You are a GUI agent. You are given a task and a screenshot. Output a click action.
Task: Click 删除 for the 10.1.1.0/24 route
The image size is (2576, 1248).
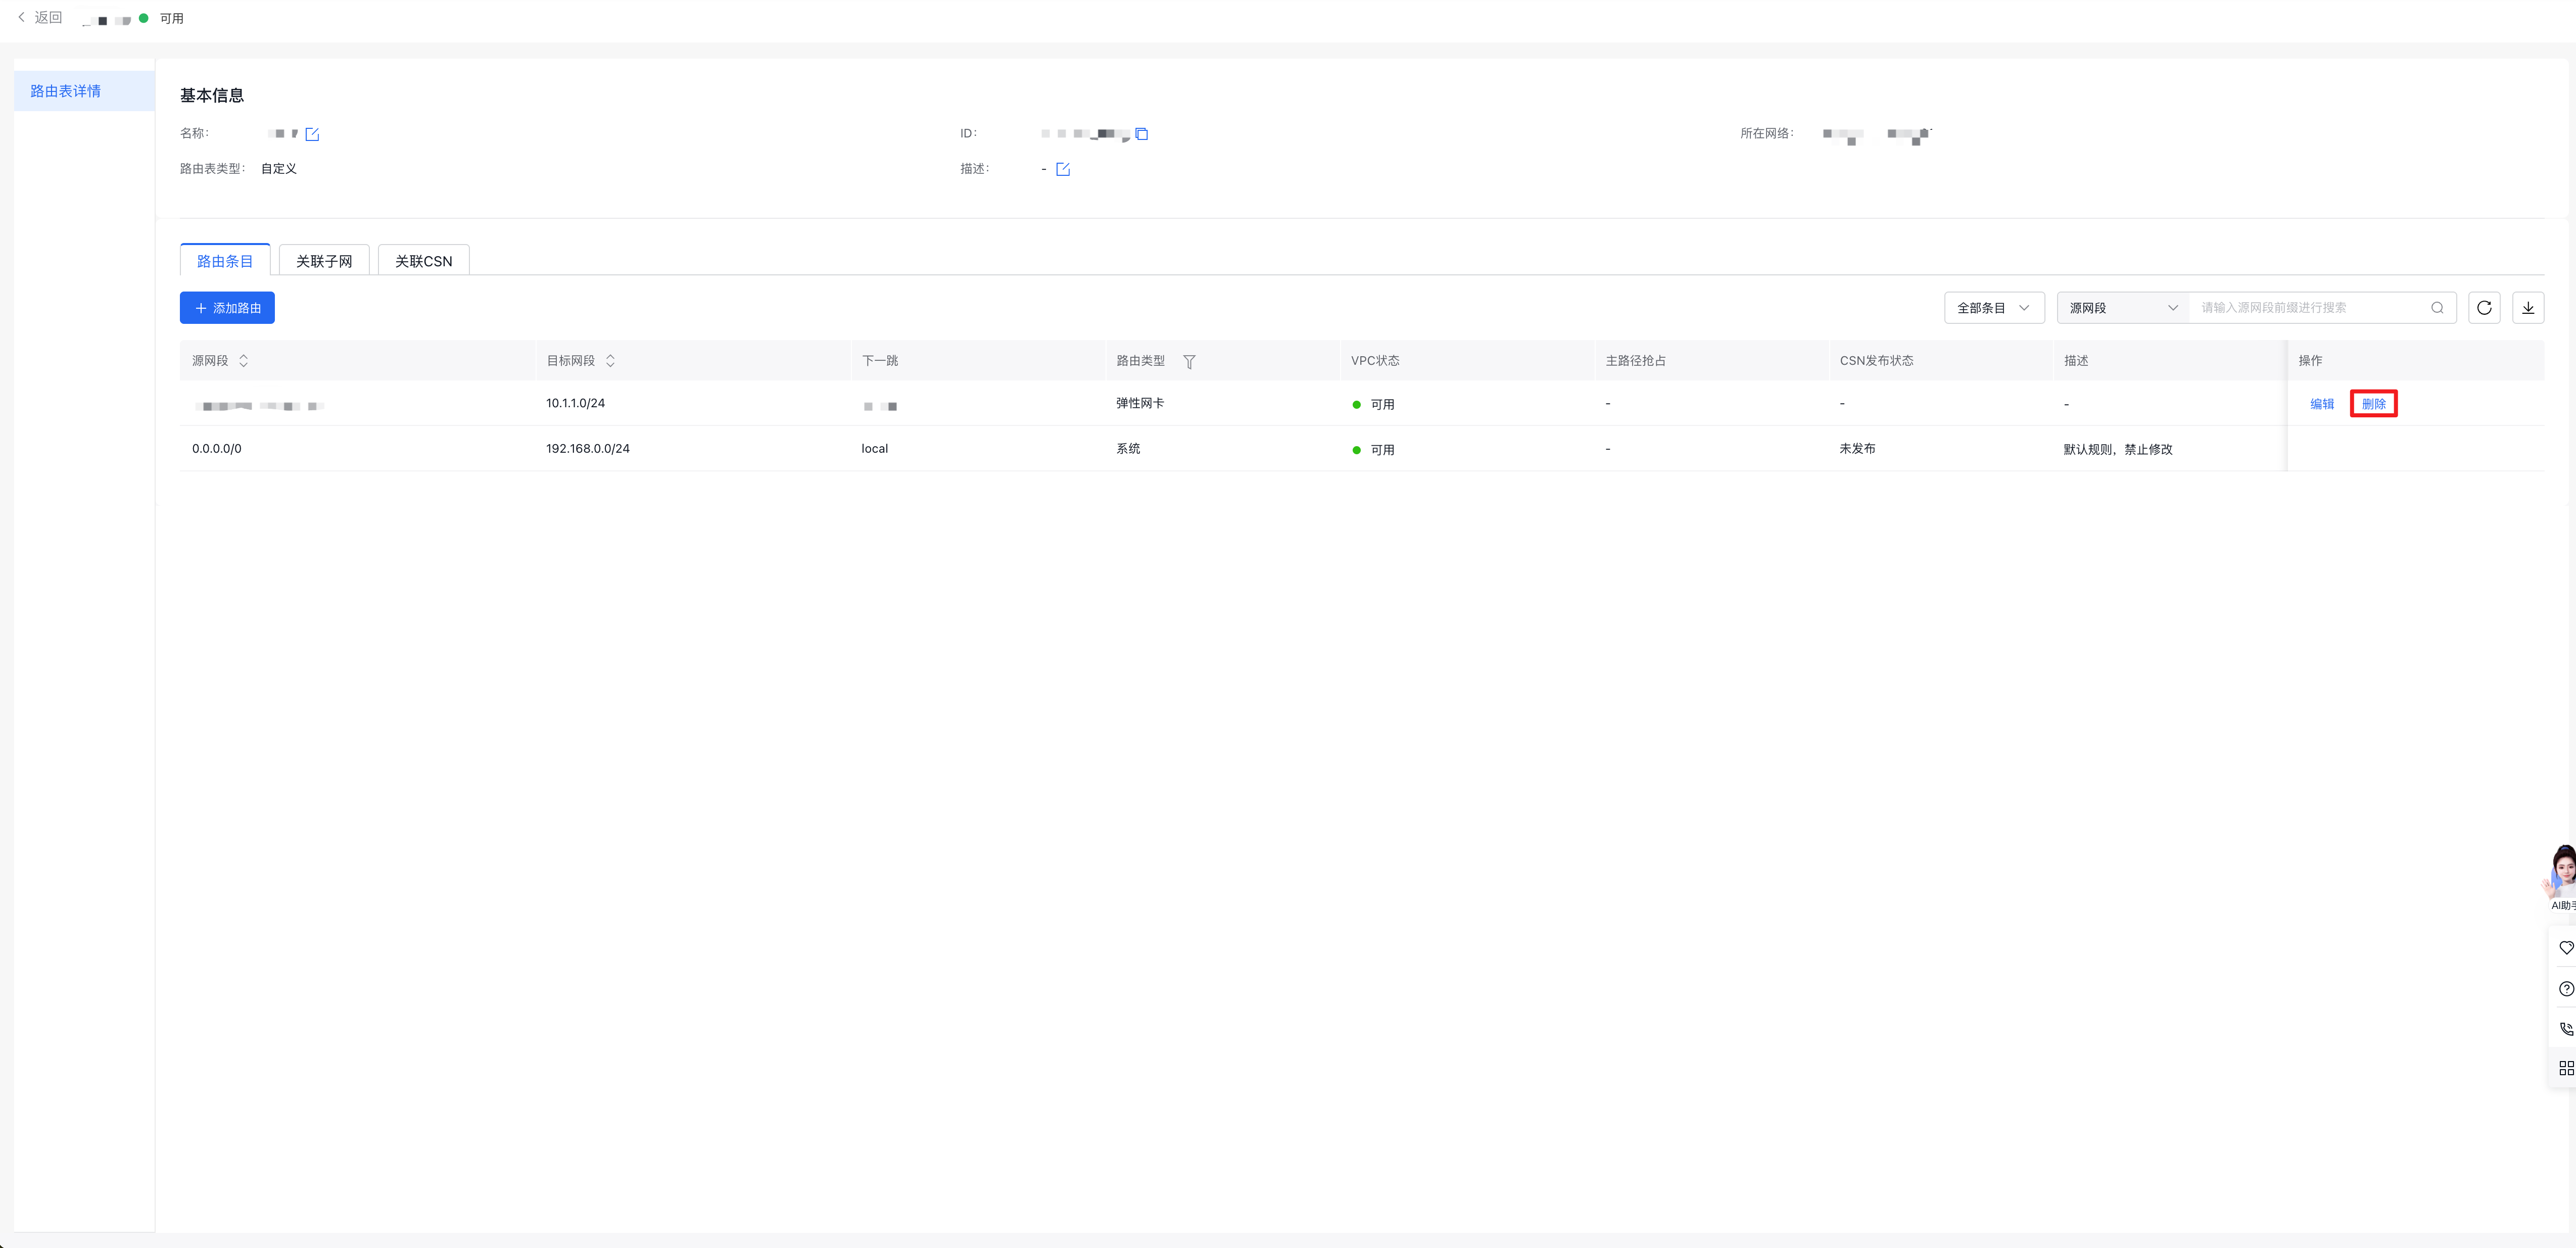[x=2373, y=404]
